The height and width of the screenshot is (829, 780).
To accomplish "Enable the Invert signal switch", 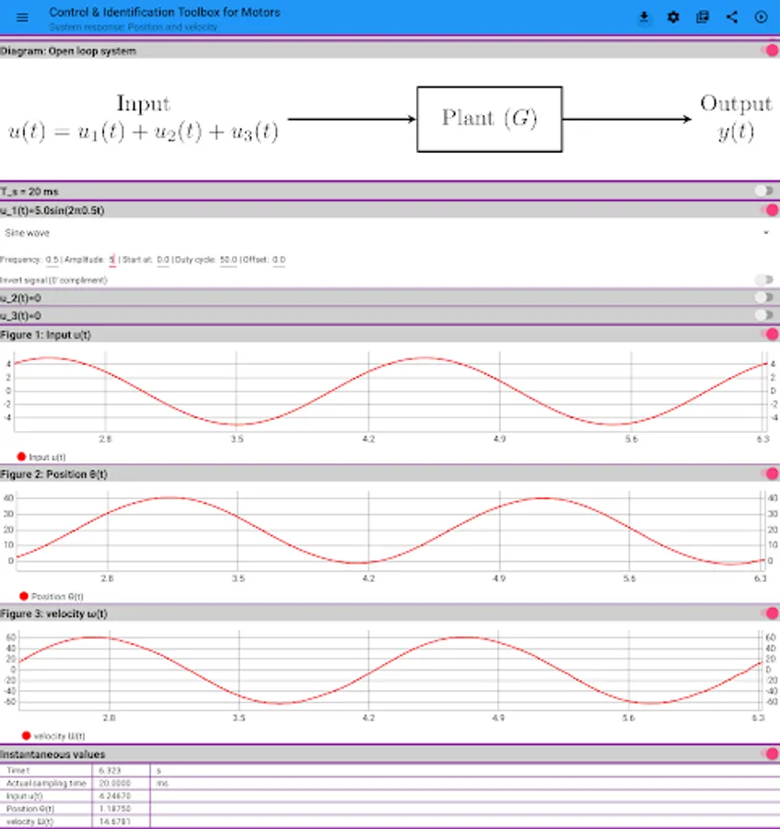I will 764,280.
